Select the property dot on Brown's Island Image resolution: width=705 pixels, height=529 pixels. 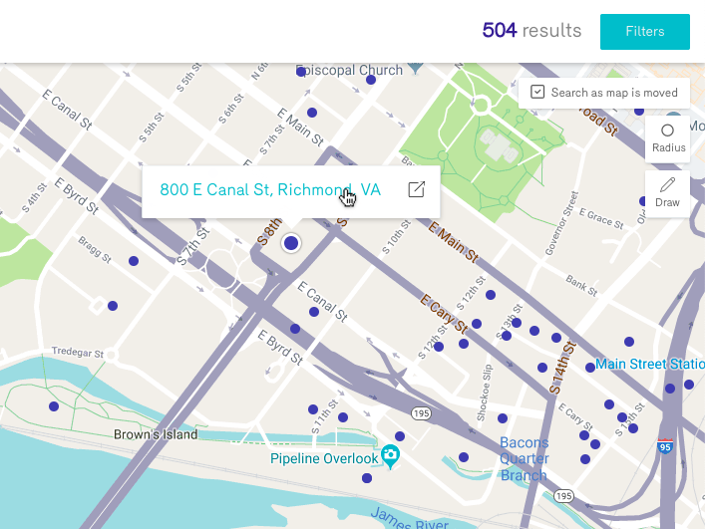(54, 406)
